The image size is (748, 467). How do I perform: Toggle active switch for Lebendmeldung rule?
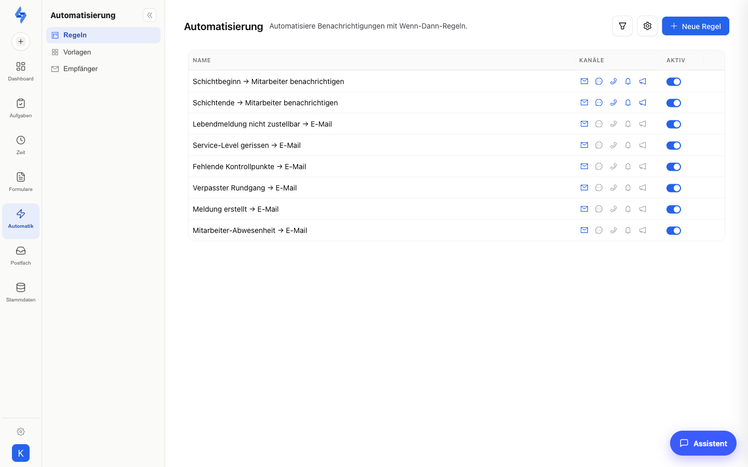[674, 124]
